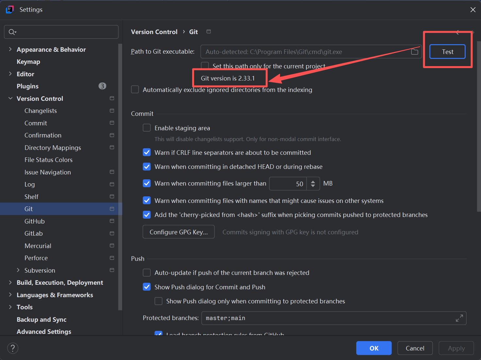This screenshot has height=360, width=481.
Task: Click the project icon beside Shelf
Action: pyautogui.click(x=112, y=196)
